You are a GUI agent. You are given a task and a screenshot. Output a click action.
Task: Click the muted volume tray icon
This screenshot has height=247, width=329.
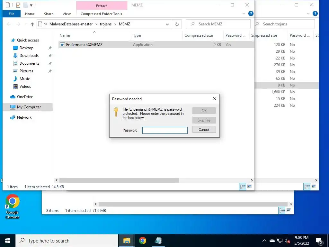coord(287,241)
